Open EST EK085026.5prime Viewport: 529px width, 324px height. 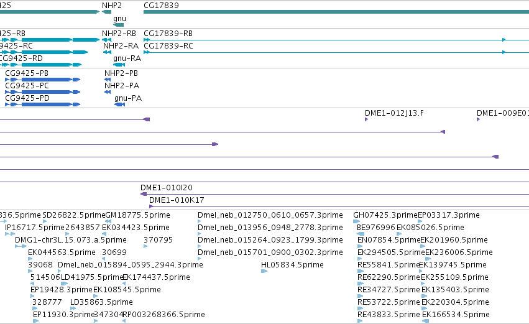pyautogui.click(x=431, y=228)
